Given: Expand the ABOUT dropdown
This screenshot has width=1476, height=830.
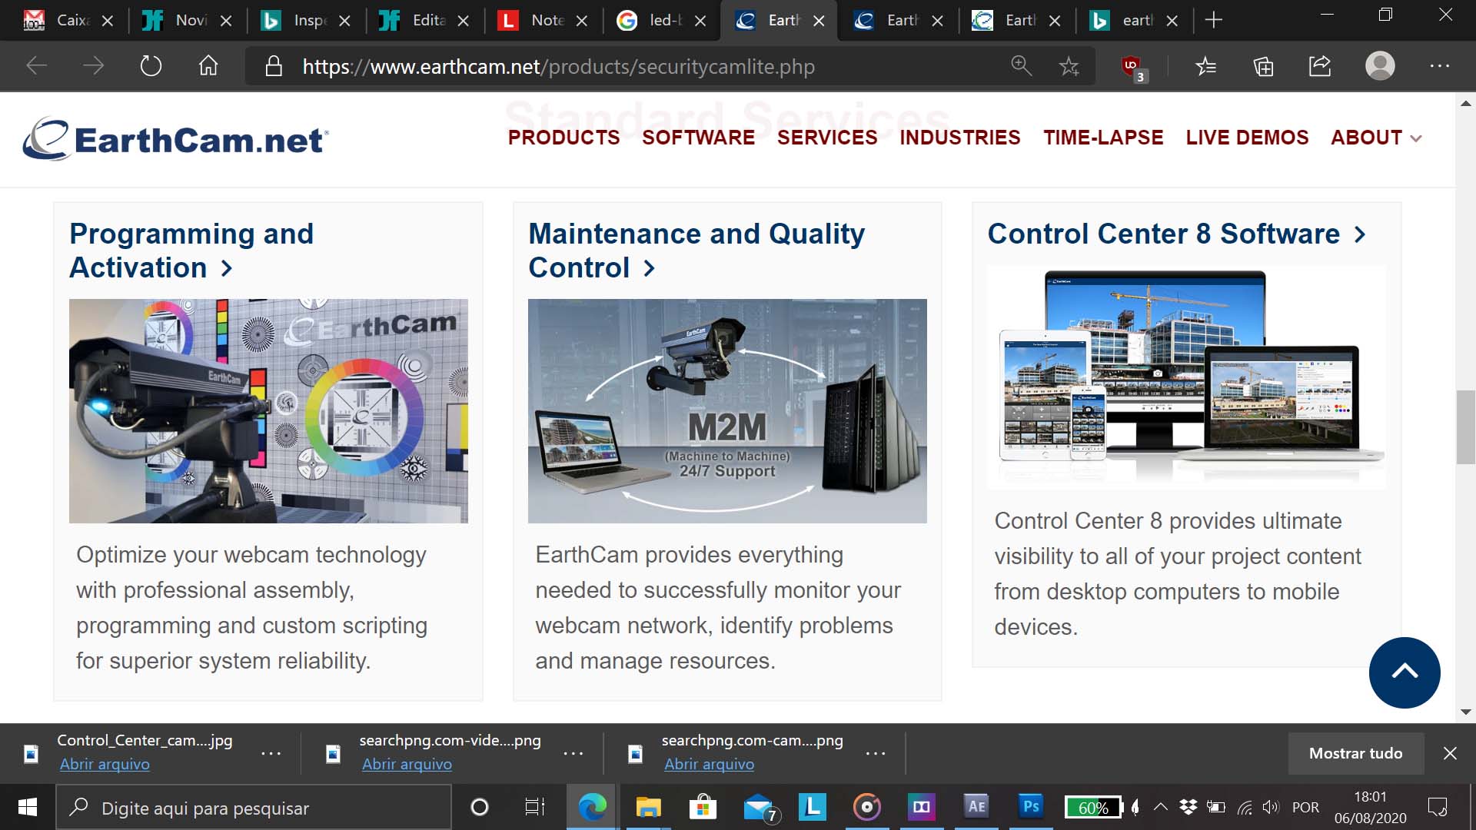Looking at the screenshot, I should coord(1376,138).
